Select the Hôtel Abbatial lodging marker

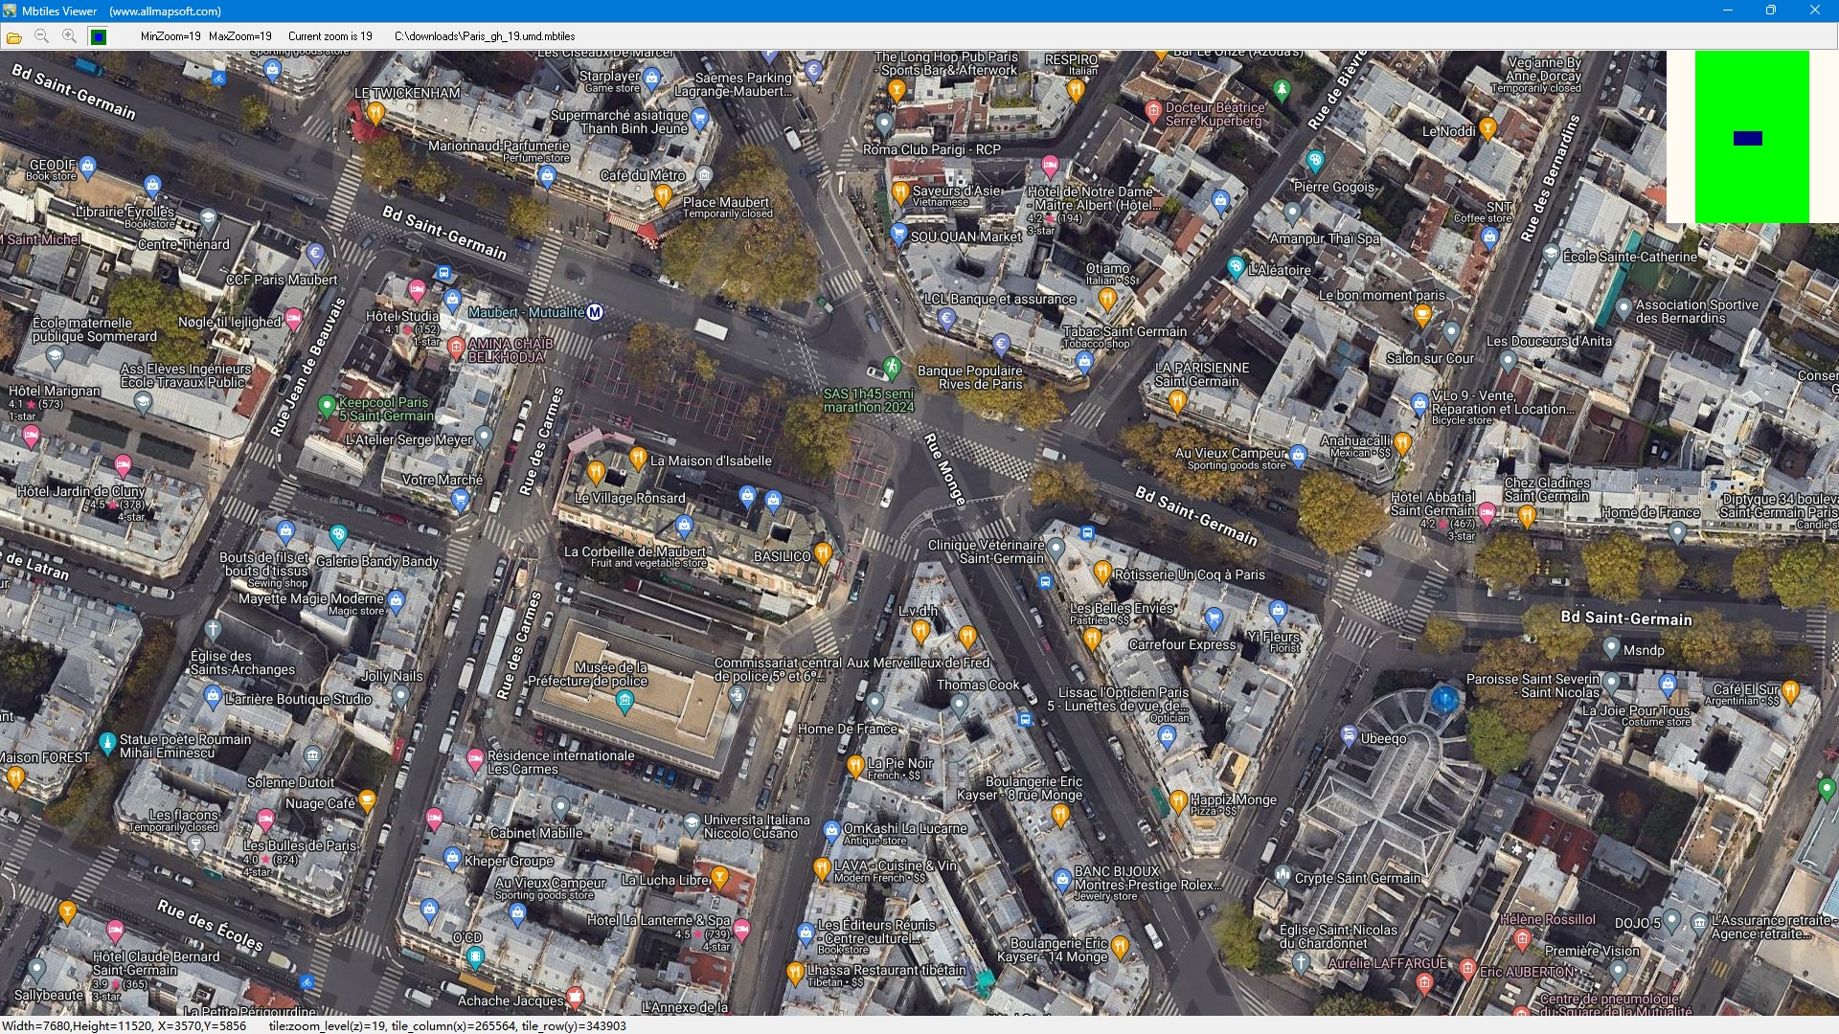point(1487,512)
